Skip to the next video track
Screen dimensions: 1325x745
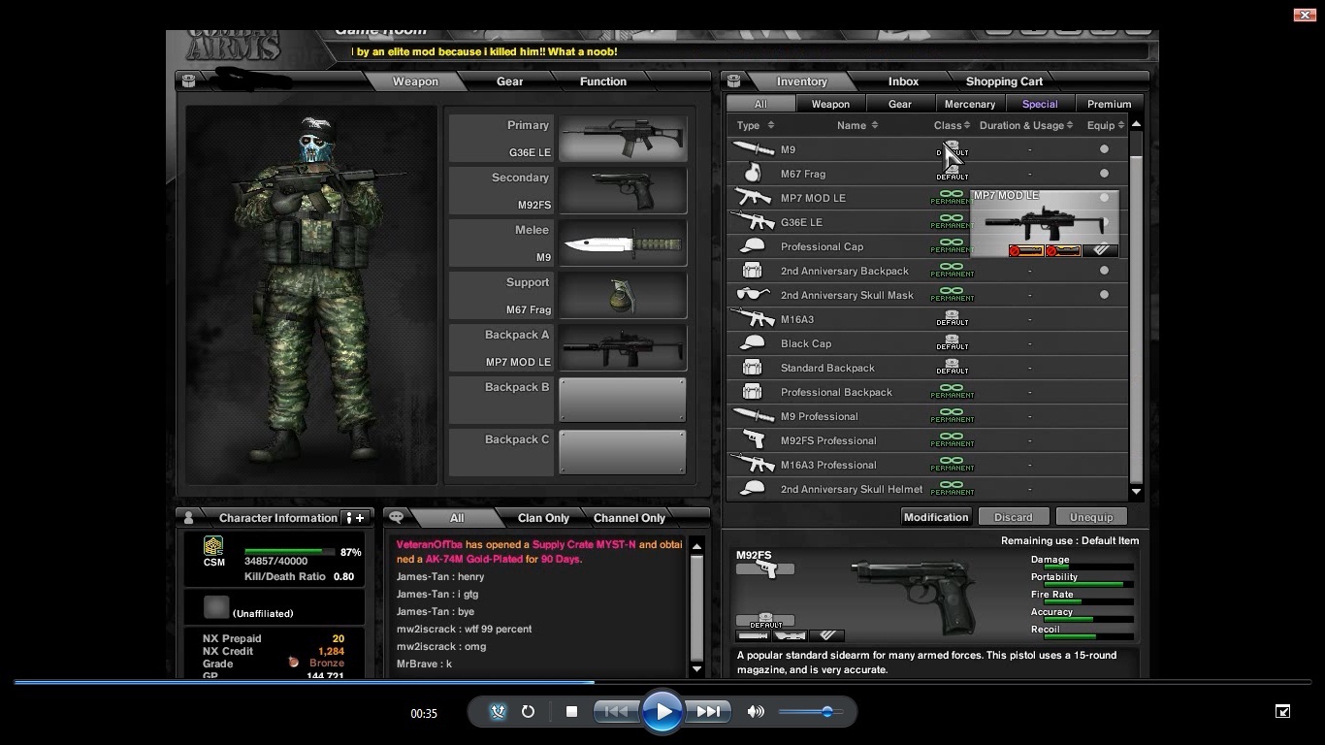point(709,711)
